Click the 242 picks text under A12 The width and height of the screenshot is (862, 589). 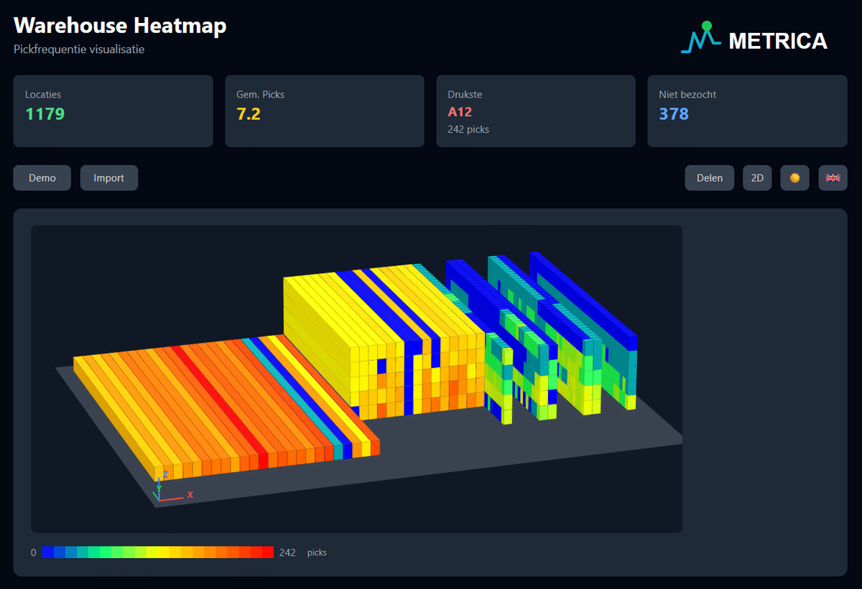click(x=468, y=130)
